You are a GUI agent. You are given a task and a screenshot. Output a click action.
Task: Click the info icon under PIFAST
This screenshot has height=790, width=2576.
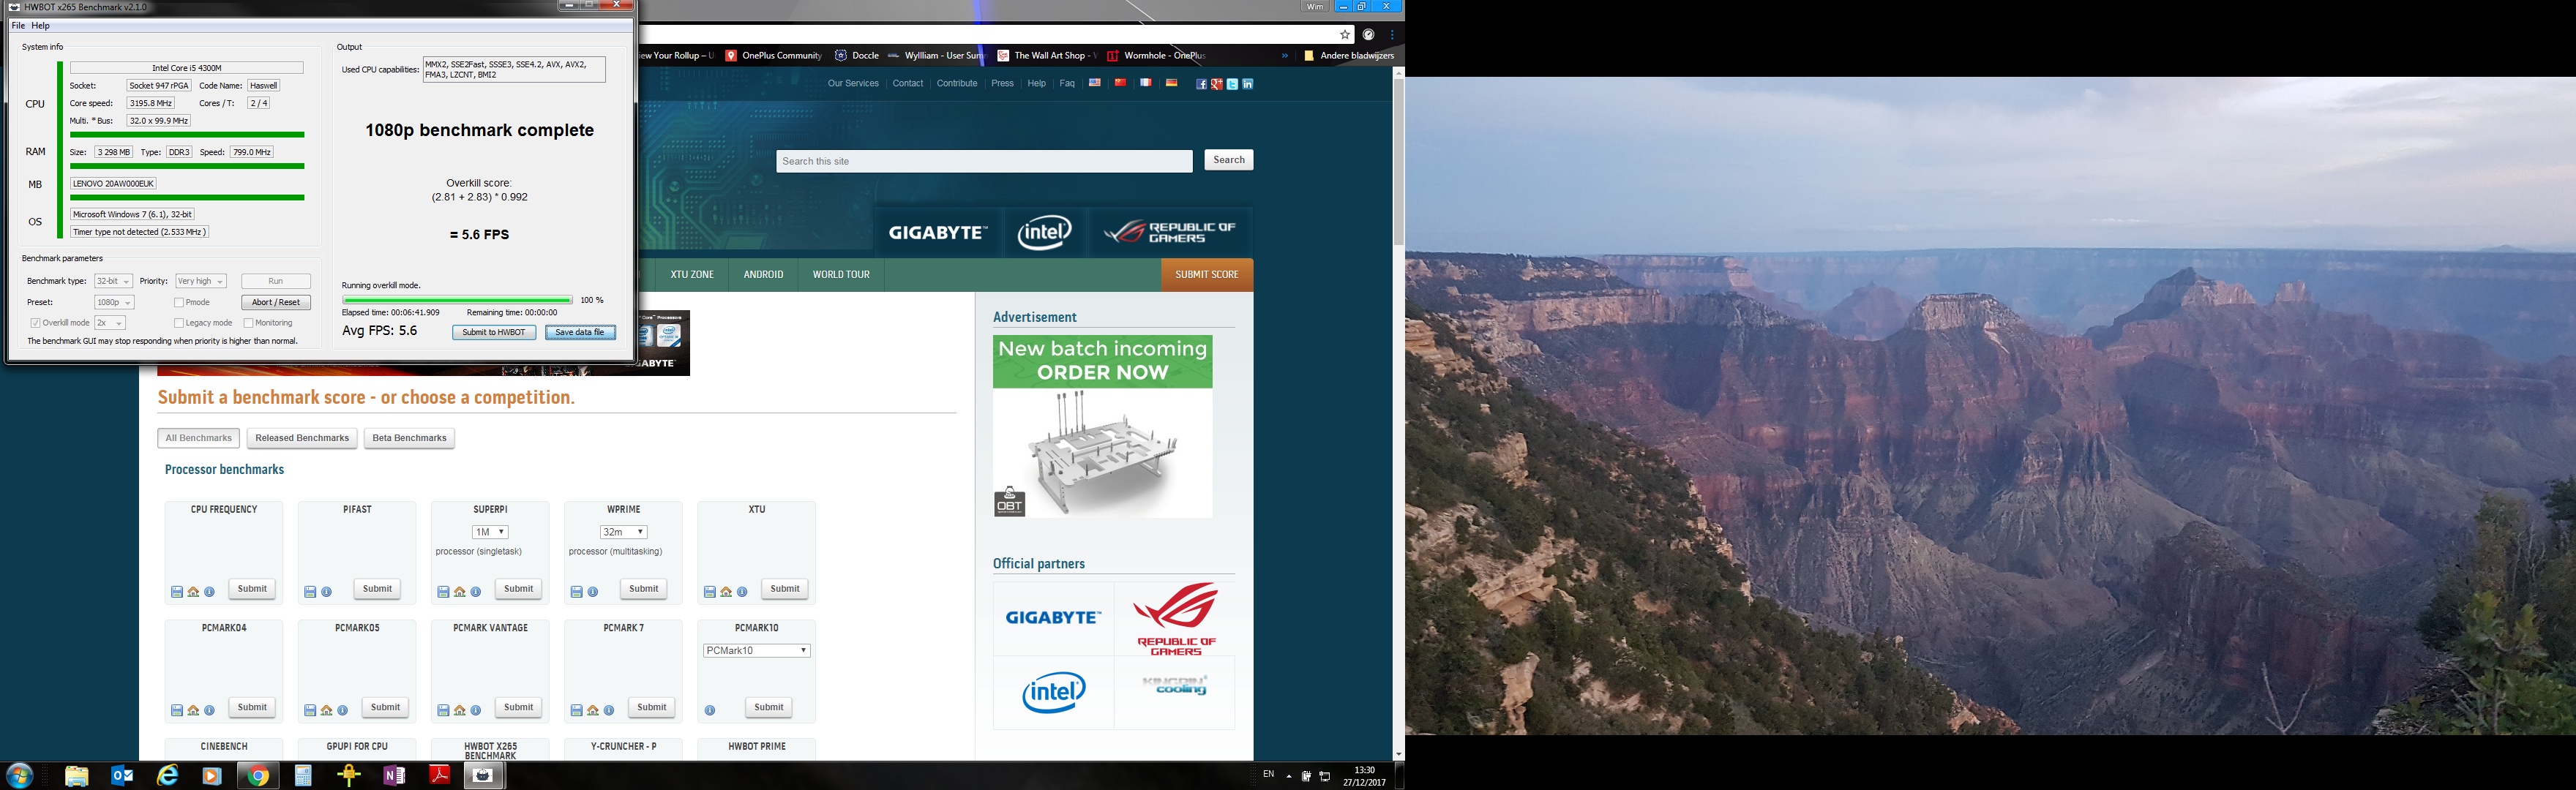point(326,592)
